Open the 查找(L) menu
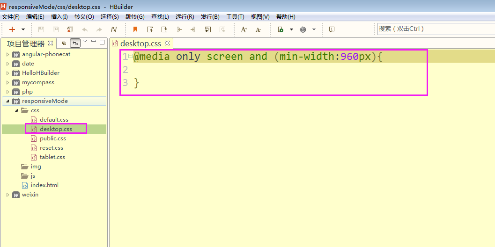This screenshot has height=247, width=495. tap(160, 17)
